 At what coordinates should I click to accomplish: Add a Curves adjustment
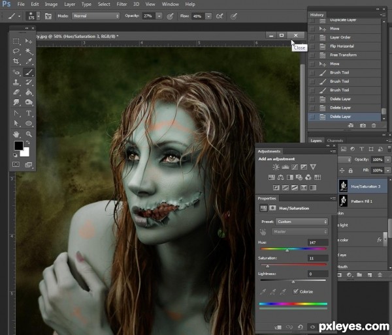coord(295,167)
